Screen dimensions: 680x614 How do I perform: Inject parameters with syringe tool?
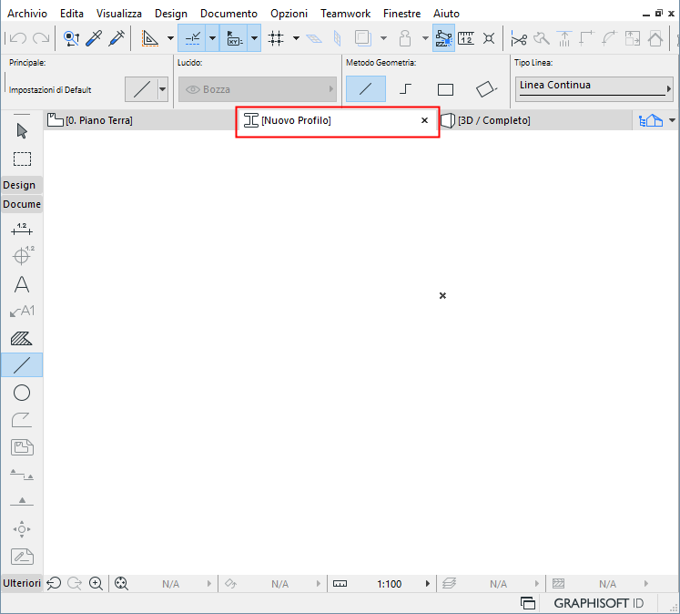[117, 38]
